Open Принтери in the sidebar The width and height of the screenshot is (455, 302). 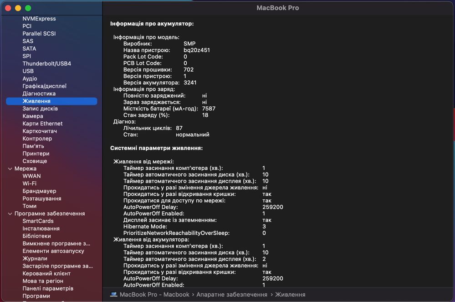point(36,154)
